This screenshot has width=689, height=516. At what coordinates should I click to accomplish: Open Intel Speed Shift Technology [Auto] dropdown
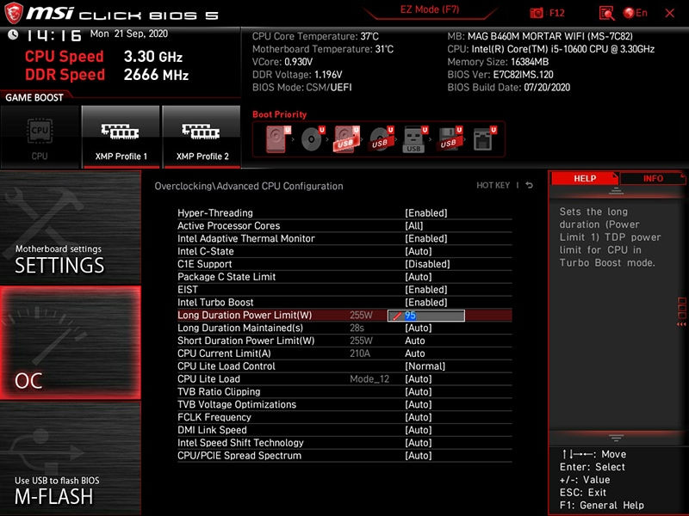coord(419,442)
